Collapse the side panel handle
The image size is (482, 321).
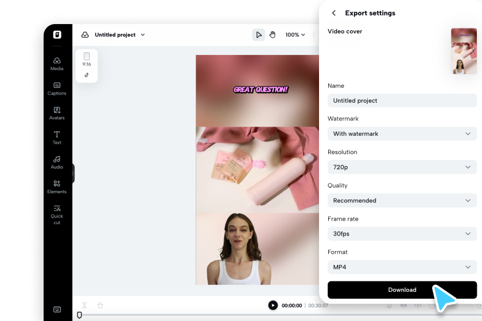point(73,173)
